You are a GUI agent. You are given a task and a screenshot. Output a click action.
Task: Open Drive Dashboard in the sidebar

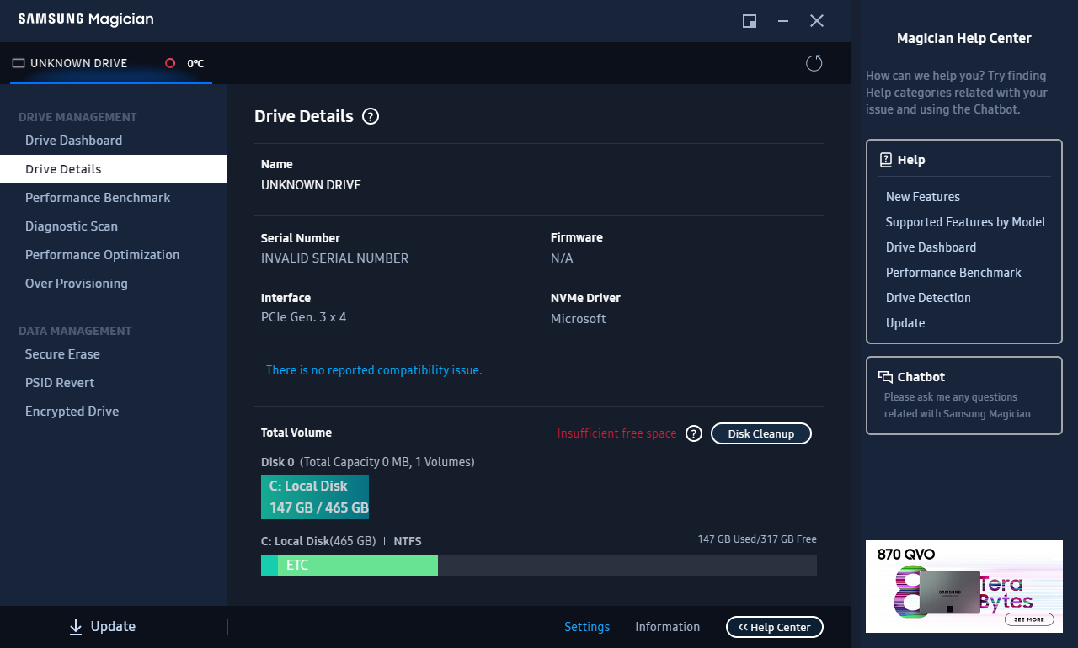tap(114, 141)
